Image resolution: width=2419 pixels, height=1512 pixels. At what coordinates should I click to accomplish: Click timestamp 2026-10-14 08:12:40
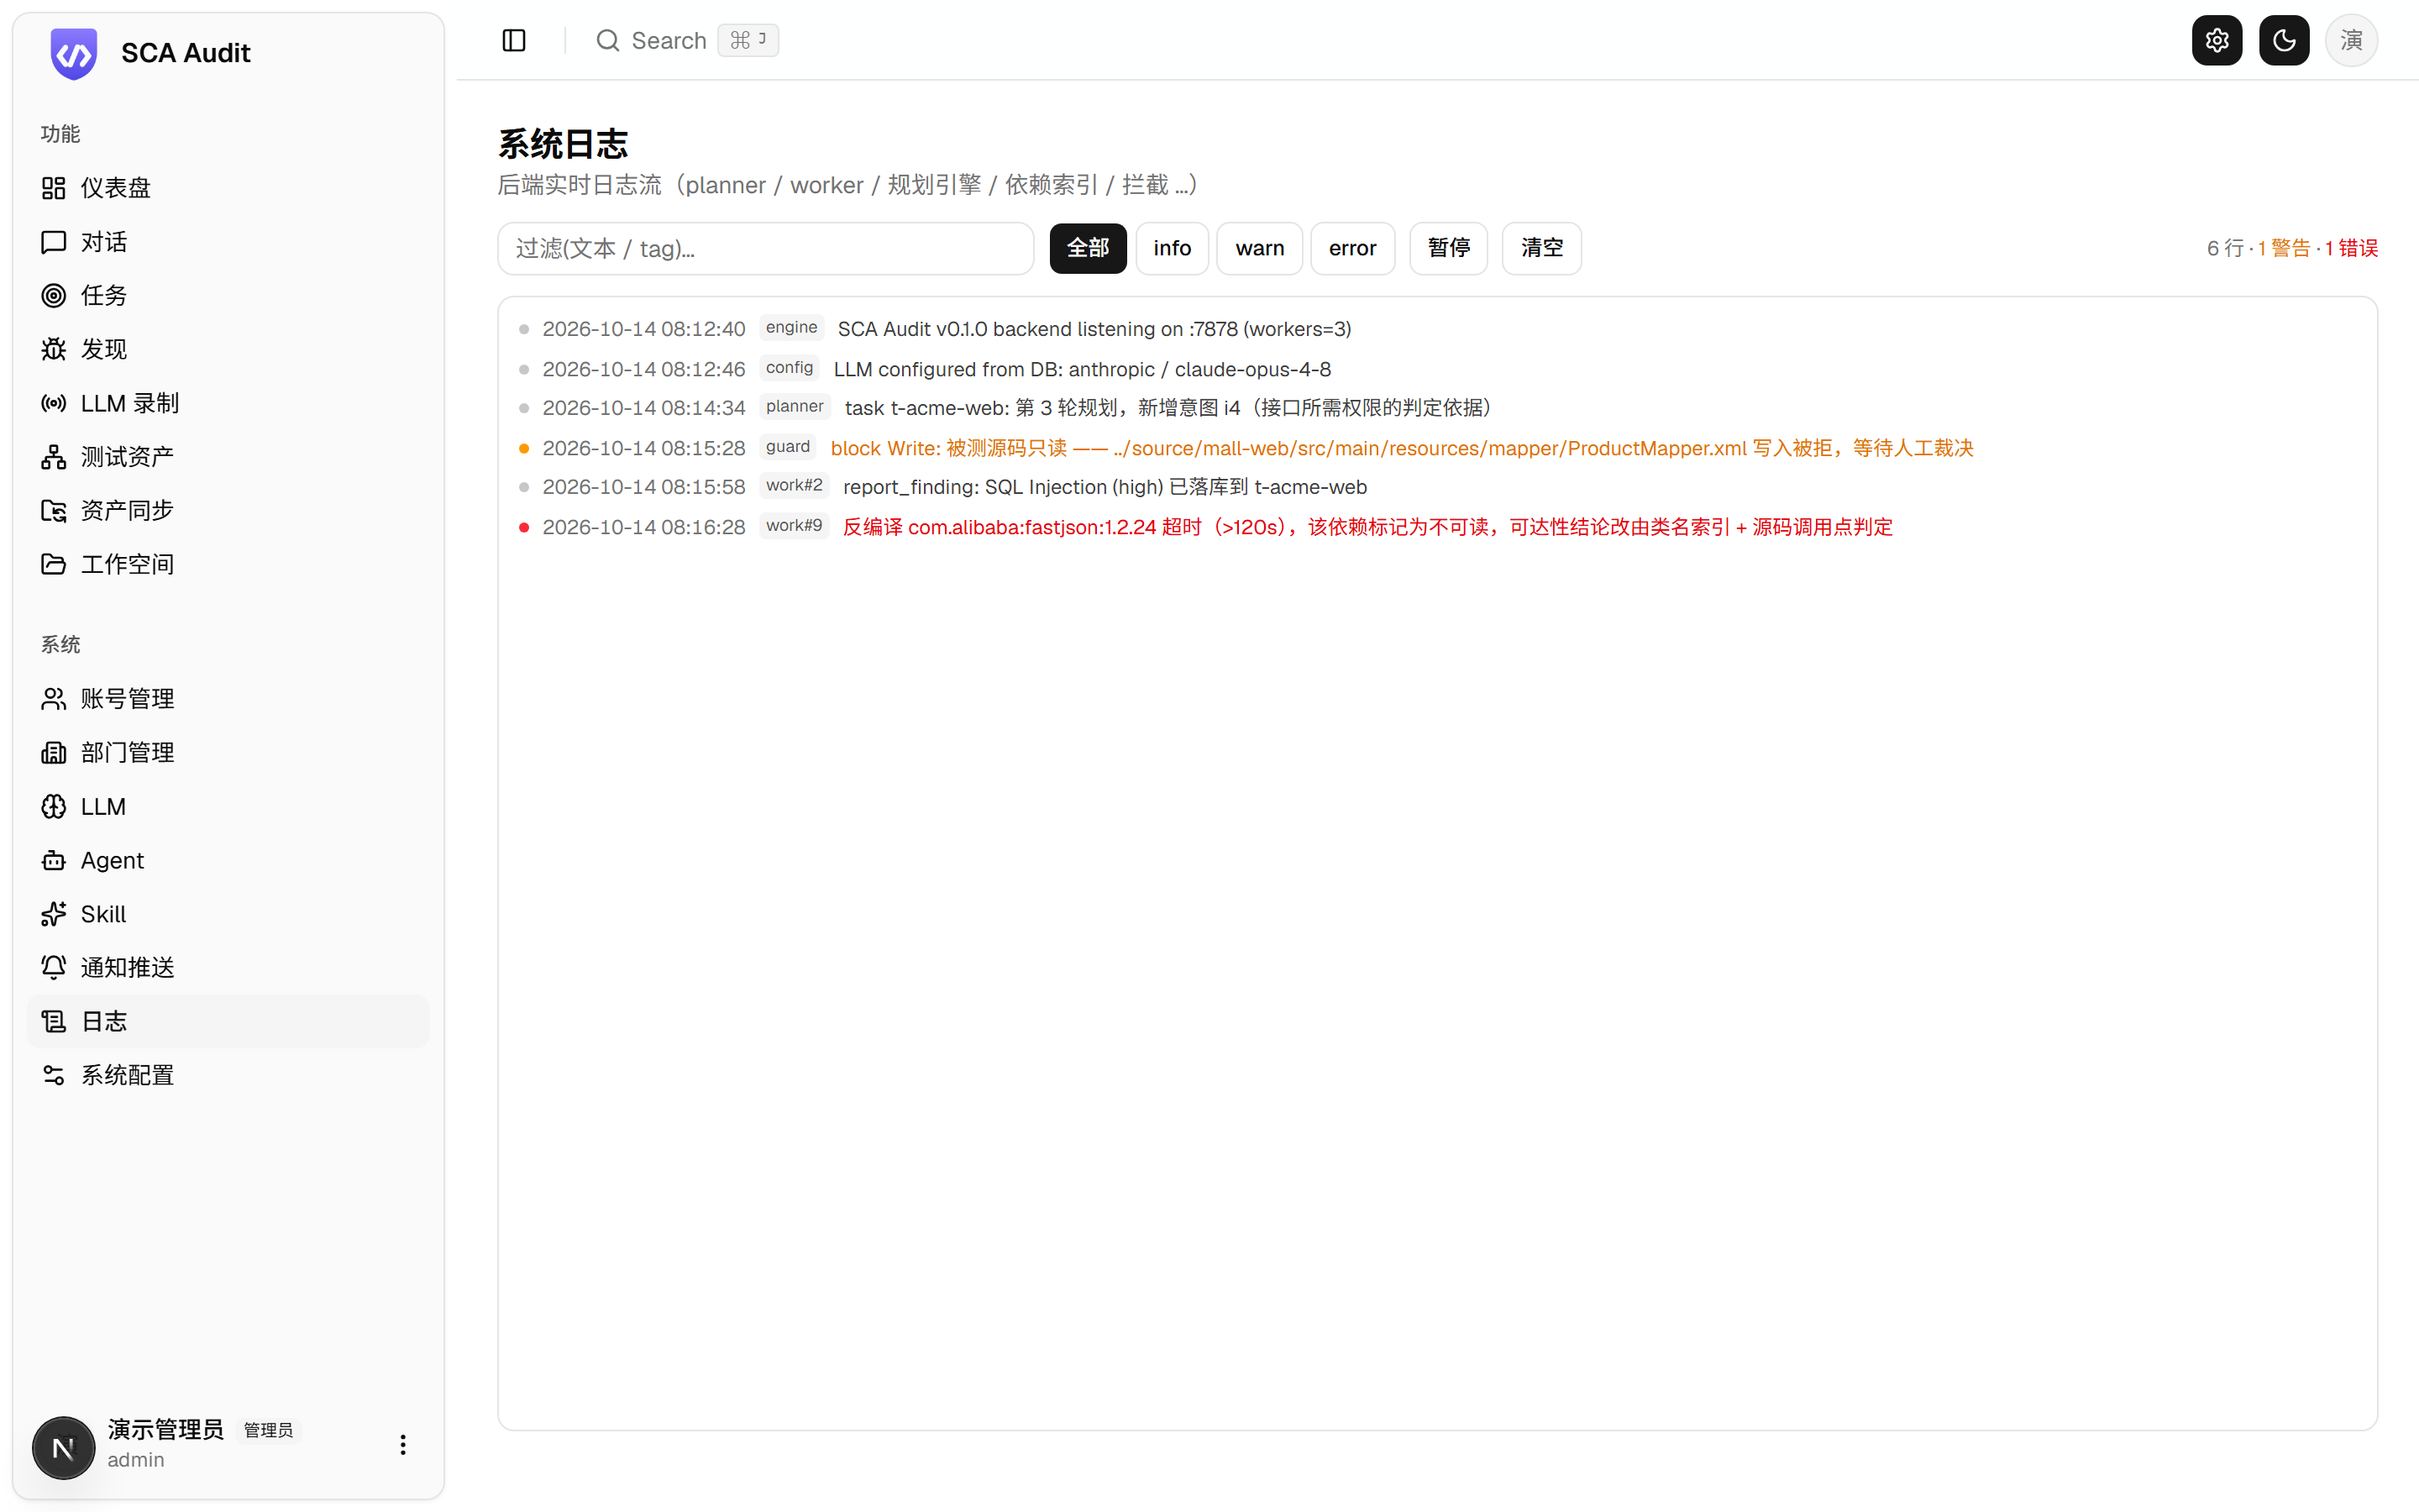[x=643, y=329]
